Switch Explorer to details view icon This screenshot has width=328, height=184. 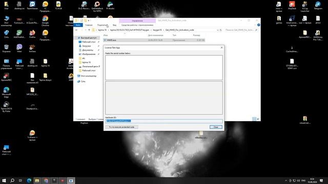tap(254, 119)
